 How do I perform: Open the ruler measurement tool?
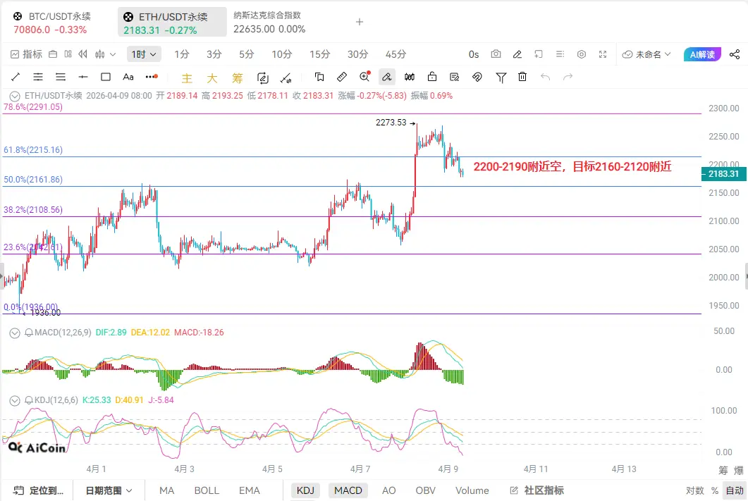[341, 77]
